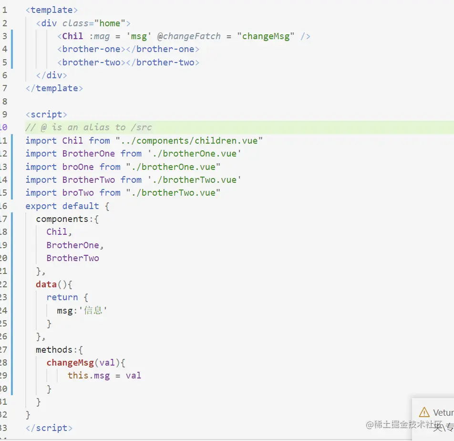
Task: Click the 'Vetur' notification text
Action: 444,412
